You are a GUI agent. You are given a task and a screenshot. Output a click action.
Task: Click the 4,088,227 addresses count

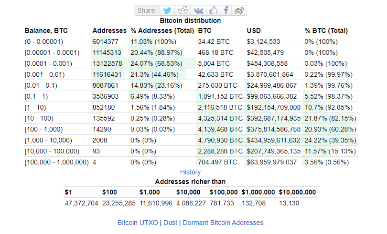191,203
